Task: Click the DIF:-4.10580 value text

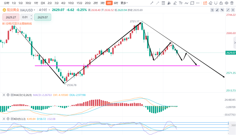Action: 61,95
